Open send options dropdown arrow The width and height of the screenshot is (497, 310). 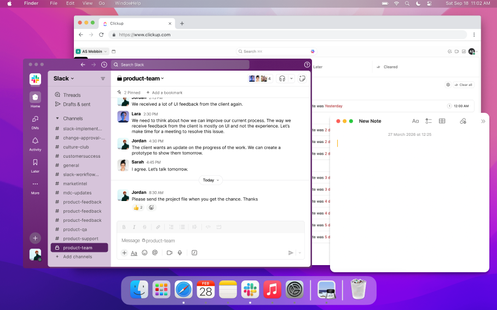point(299,252)
